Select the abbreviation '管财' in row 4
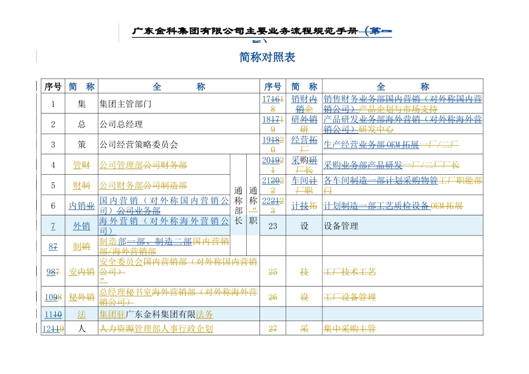Viewport: 529px width, 374px height. (82, 165)
